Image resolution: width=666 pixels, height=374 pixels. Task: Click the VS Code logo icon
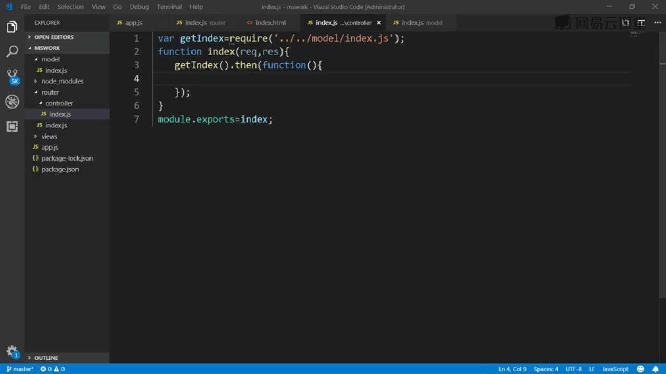[x=9, y=7]
